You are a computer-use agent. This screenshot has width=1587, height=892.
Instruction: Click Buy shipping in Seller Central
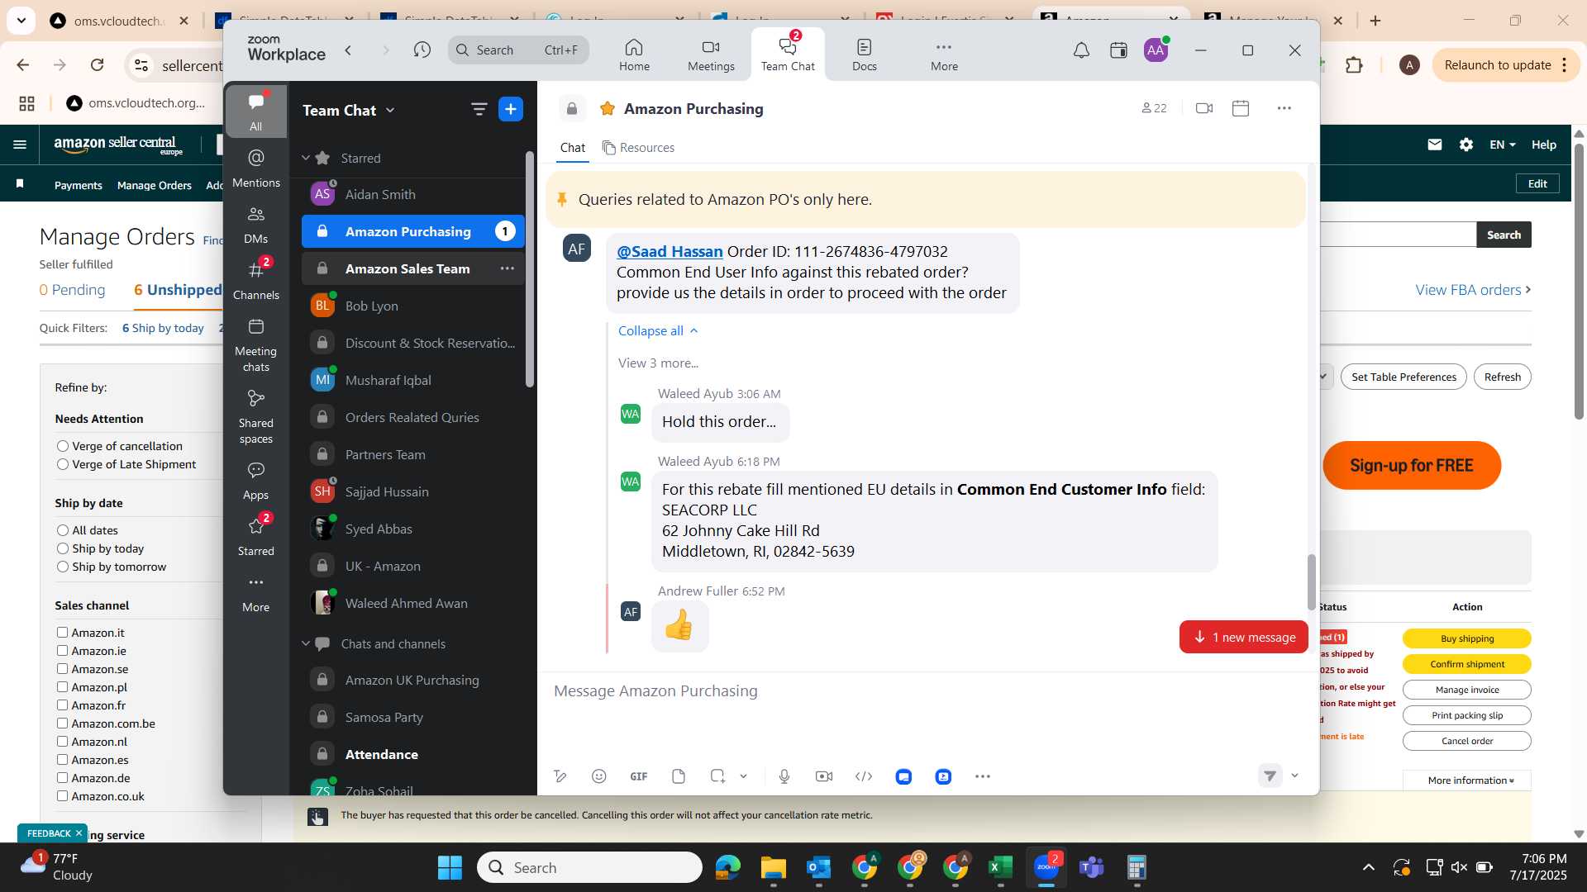coord(1467,638)
